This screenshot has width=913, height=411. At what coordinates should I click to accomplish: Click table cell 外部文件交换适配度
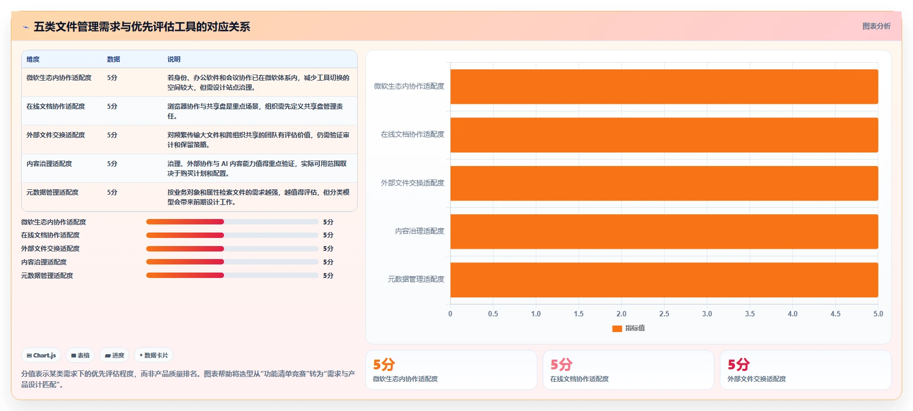click(56, 135)
